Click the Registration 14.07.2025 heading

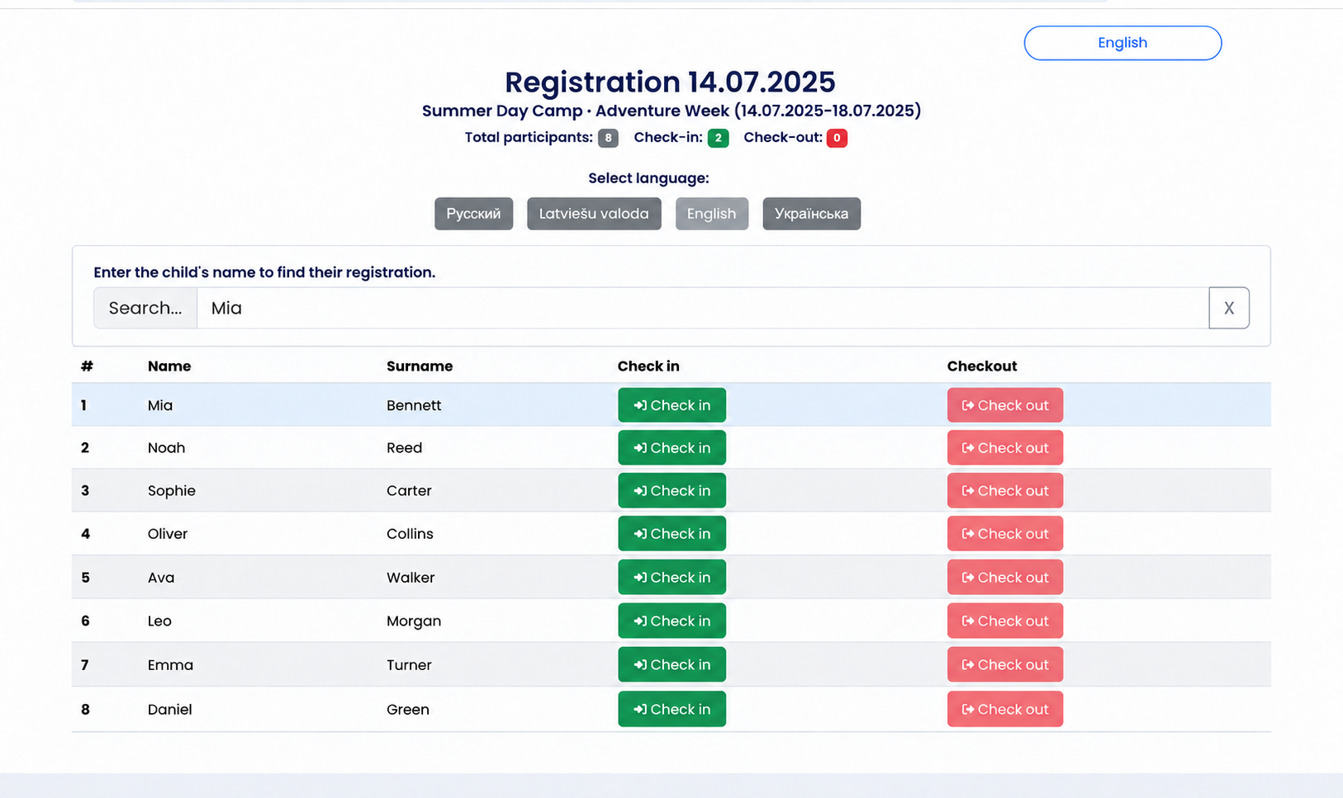[x=670, y=82]
